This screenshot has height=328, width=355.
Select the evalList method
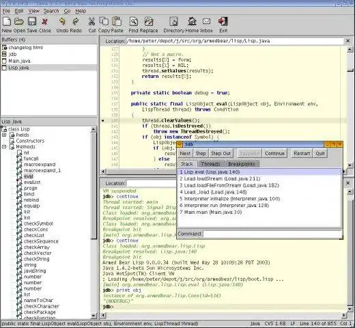32,182
